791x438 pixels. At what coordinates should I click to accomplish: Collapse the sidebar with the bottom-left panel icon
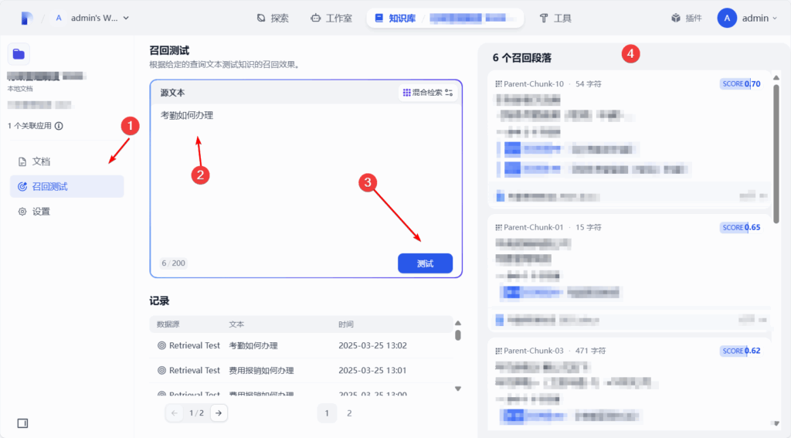coord(22,423)
